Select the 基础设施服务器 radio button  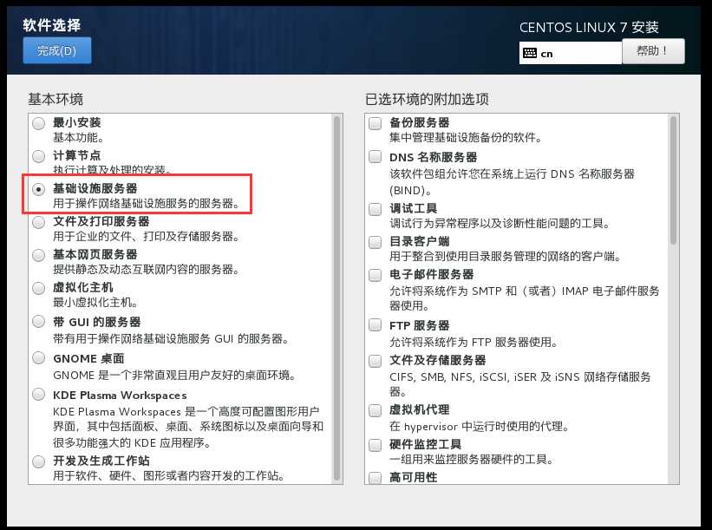[x=39, y=189]
